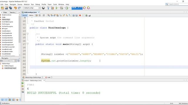
Task: Click the globe browser icon in toolbar
Action: coord(43,8)
